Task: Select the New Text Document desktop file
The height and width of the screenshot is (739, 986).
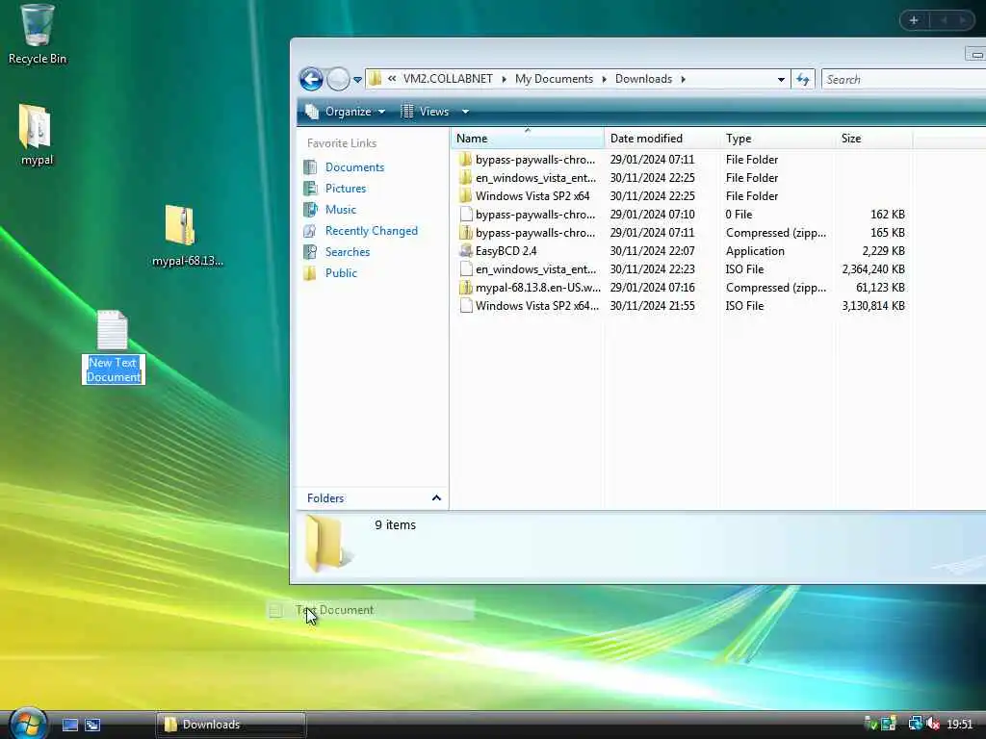Action: pos(113,346)
